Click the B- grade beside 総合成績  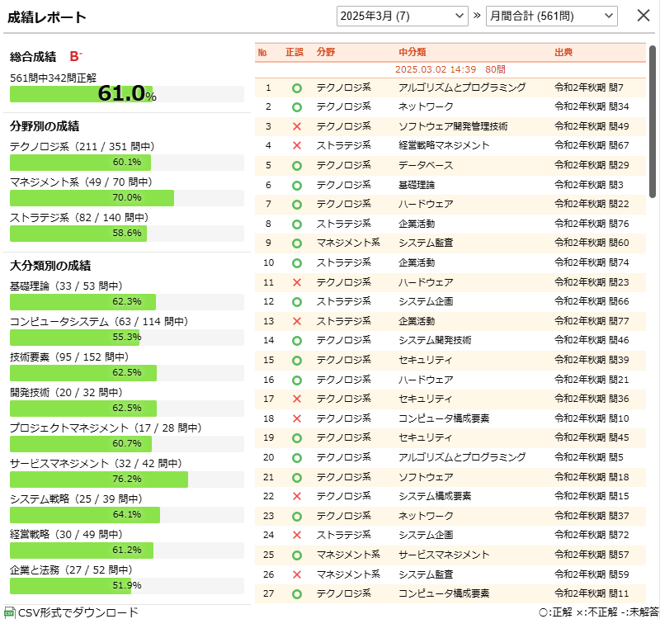click(x=76, y=56)
